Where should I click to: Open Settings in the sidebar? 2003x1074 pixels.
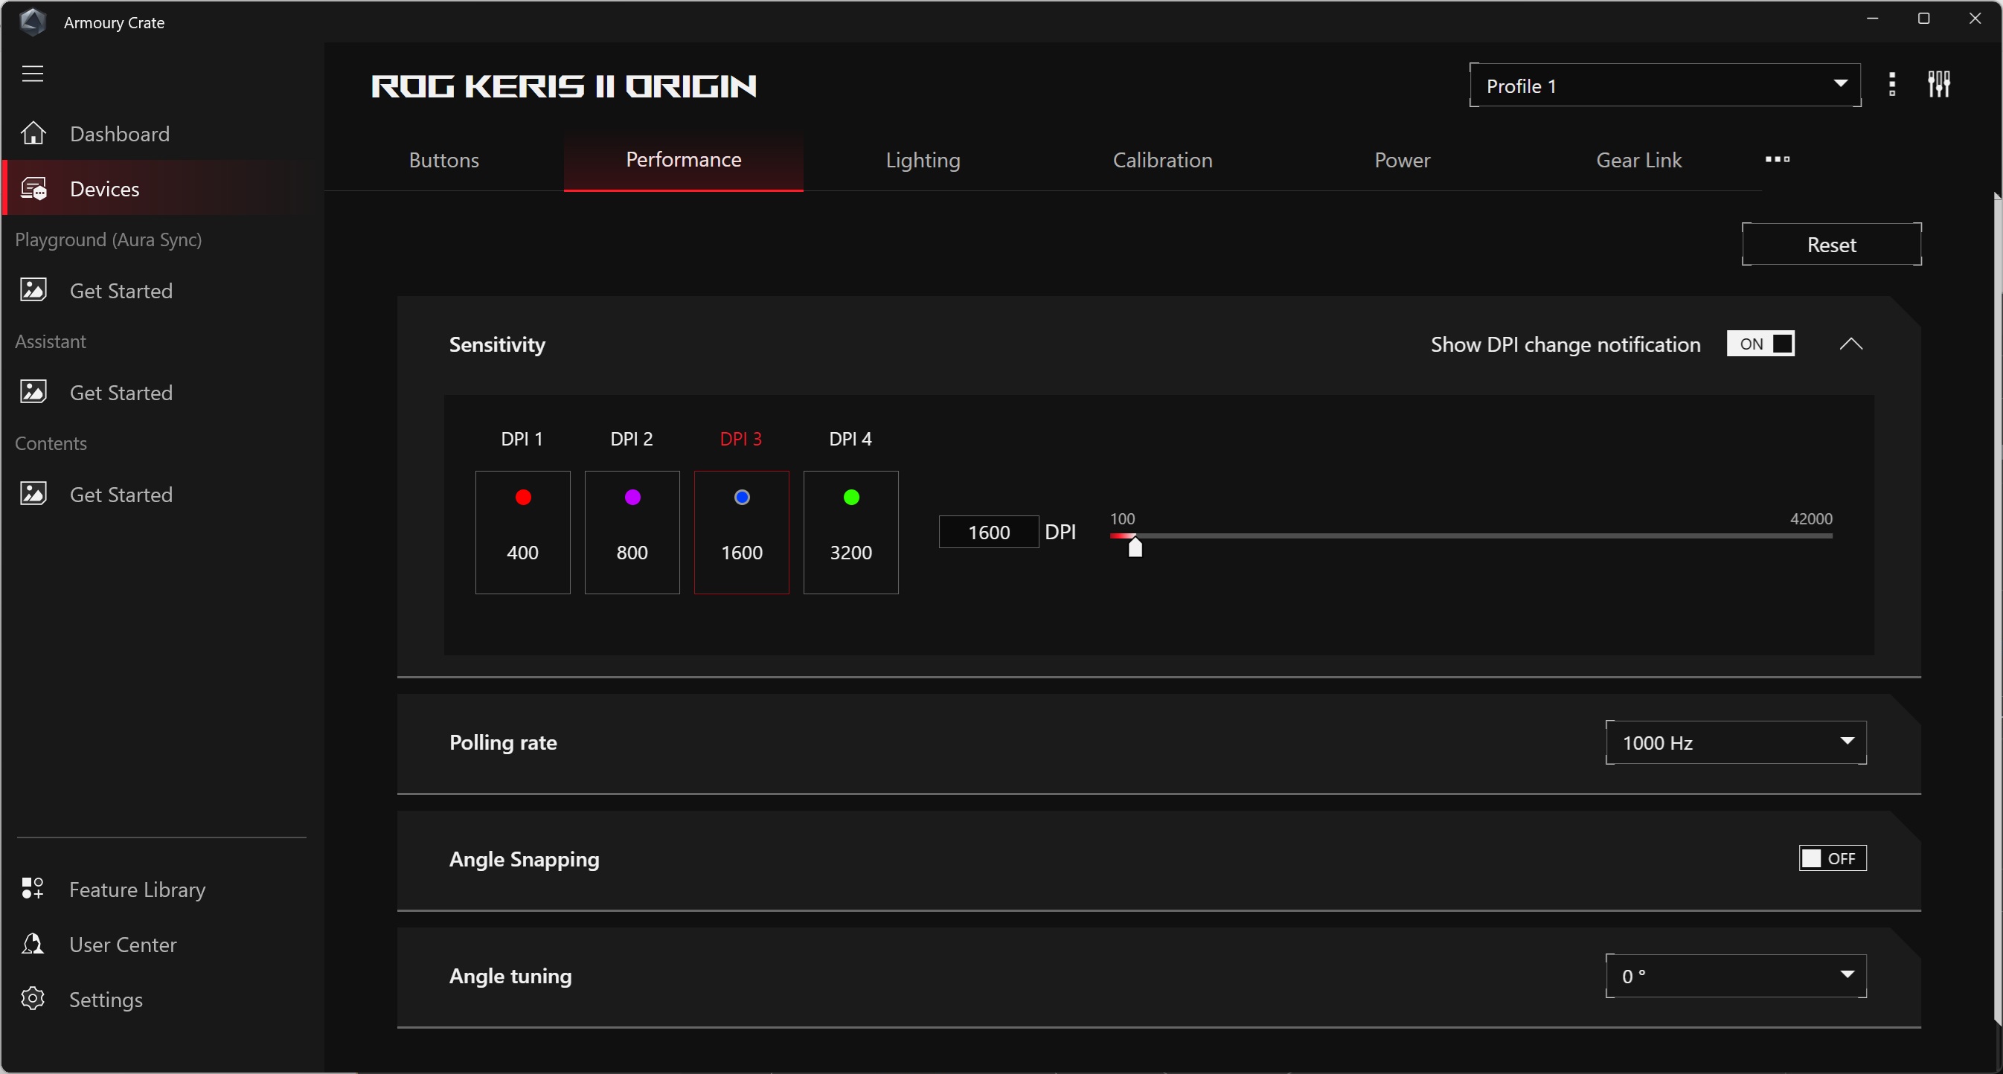162,999
